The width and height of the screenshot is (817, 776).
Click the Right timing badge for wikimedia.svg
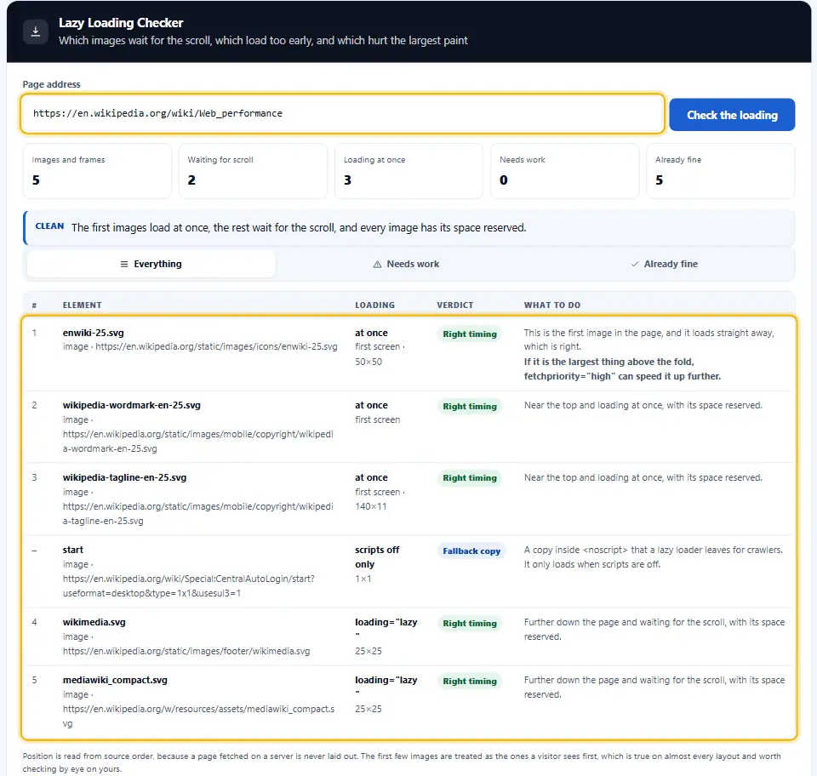(x=470, y=624)
